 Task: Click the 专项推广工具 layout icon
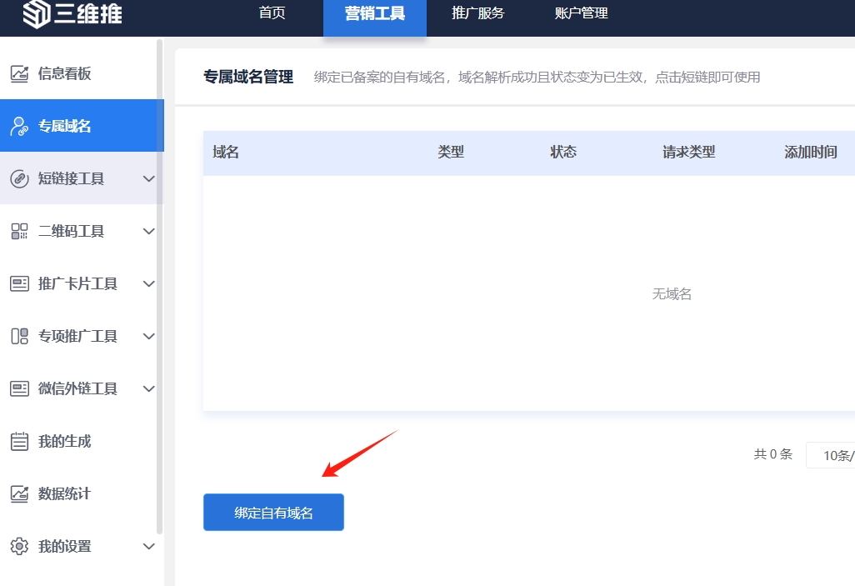pyautogui.click(x=19, y=336)
